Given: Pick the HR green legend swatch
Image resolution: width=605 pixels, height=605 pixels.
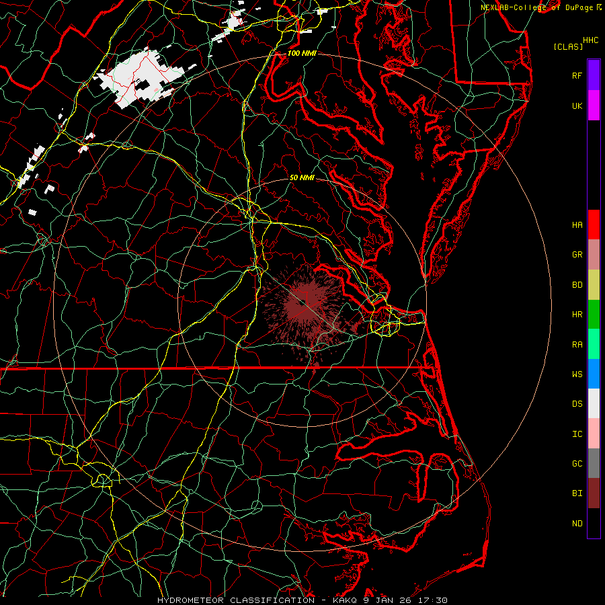Looking at the screenshot, I should 594,315.
